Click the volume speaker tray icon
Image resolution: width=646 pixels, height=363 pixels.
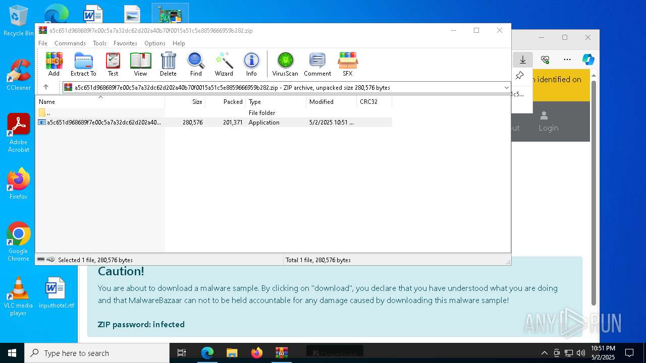(580, 353)
